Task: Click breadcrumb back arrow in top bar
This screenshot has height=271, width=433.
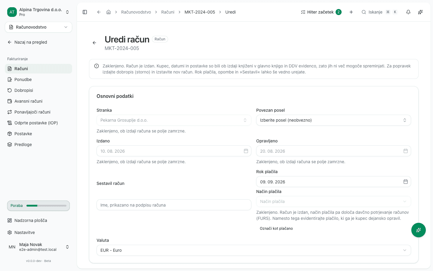Action: [x=99, y=12]
